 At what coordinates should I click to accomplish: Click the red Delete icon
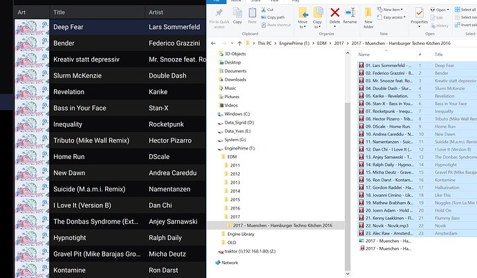tap(335, 12)
